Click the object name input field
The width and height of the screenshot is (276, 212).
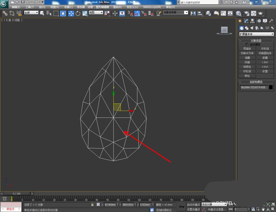[x=254, y=87]
